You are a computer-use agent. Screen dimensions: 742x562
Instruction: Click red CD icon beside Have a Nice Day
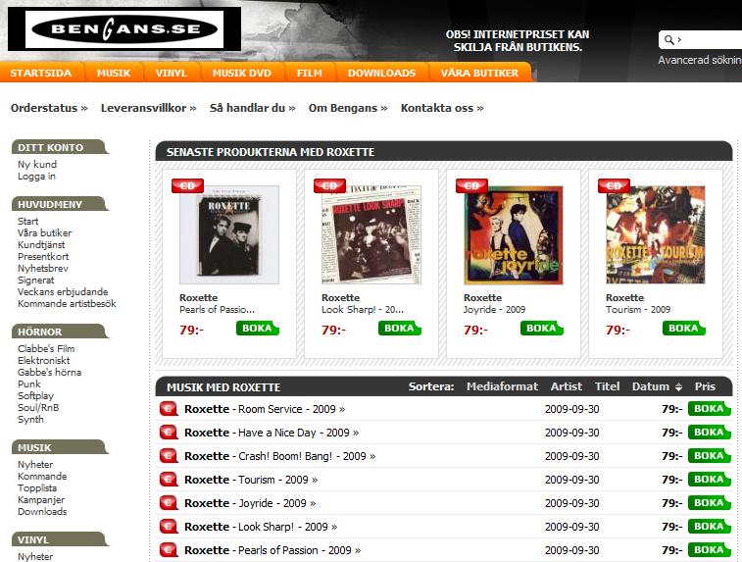point(169,433)
